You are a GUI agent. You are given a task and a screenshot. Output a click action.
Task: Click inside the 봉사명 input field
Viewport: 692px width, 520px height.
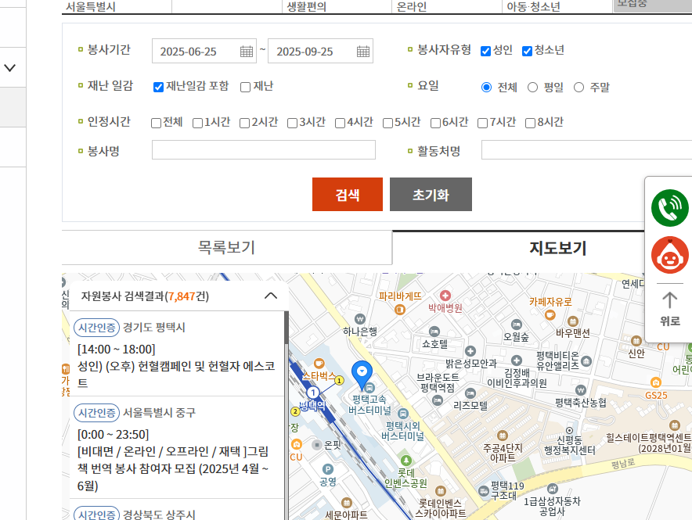pyautogui.click(x=263, y=150)
